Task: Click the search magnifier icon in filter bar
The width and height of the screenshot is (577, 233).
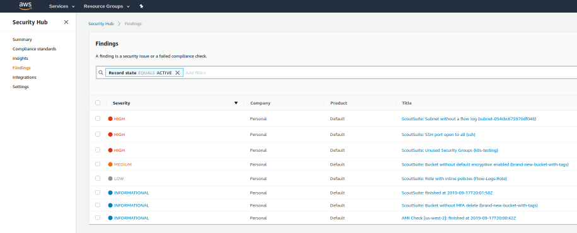Action: (x=100, y=73)
